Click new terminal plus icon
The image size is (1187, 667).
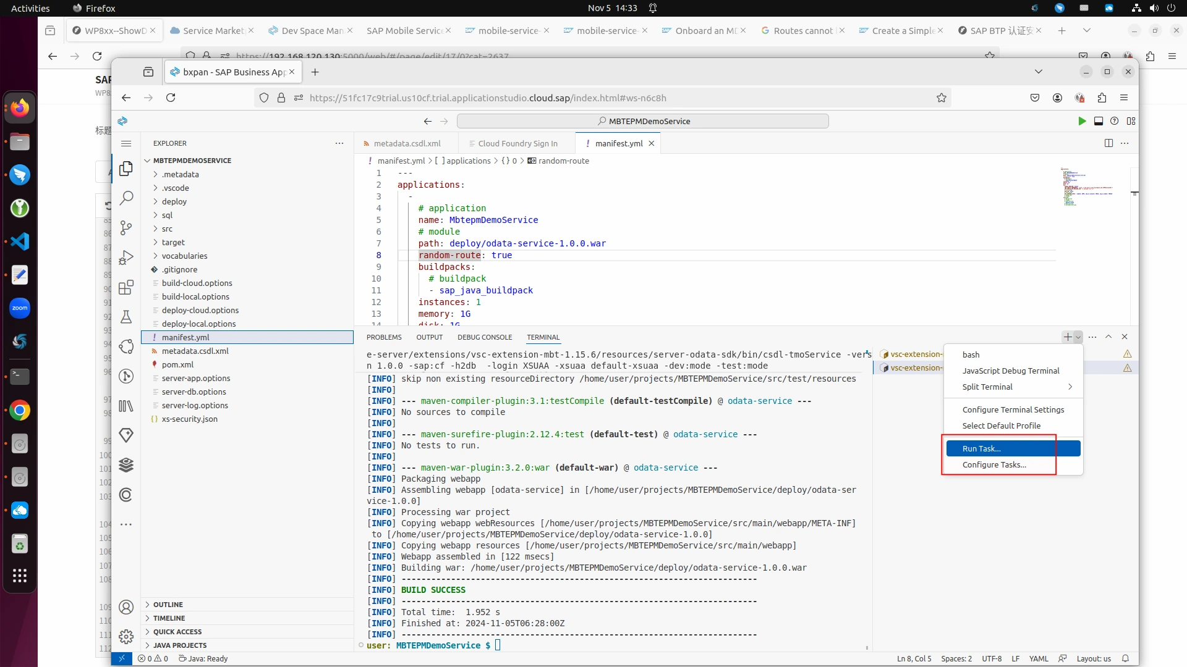coord(1068,337)
